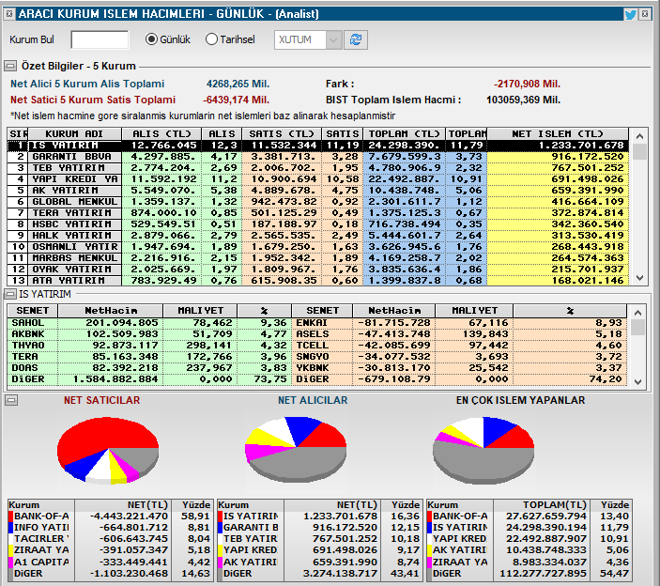Click the pin icon in the title bar
The width and height of the screenshot is (660, 586).
9,14
